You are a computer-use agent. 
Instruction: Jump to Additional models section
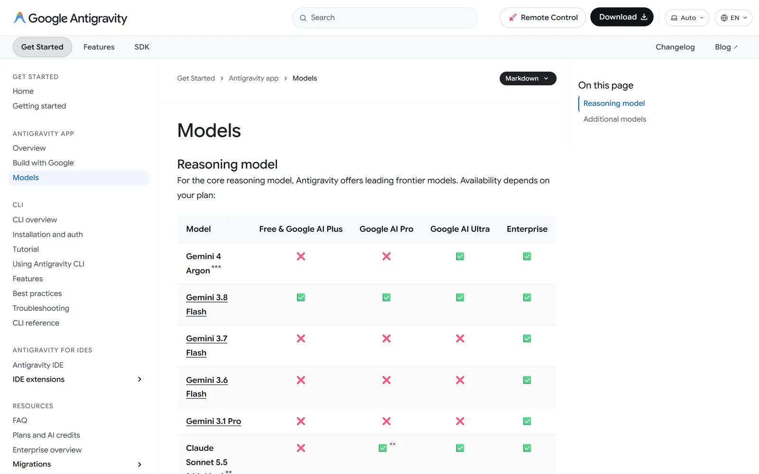615,119
